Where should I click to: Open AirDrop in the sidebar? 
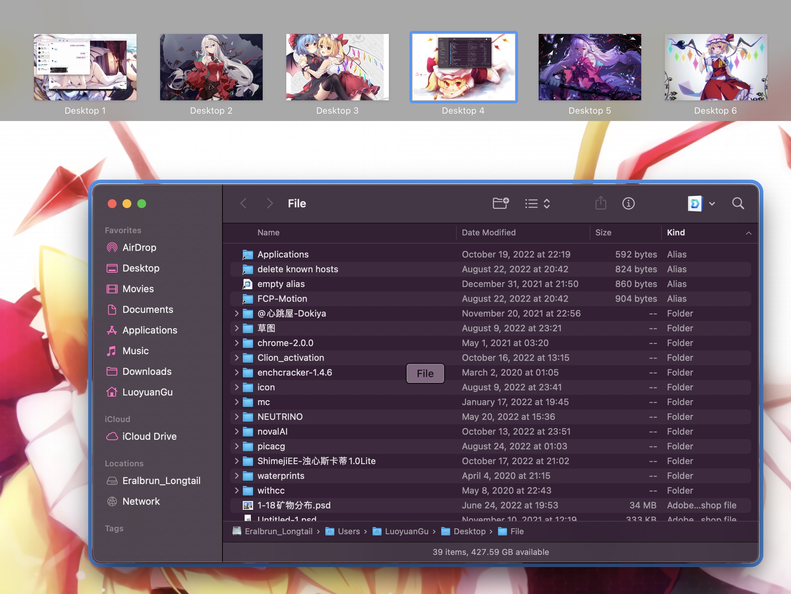click(x=139, y=248)
